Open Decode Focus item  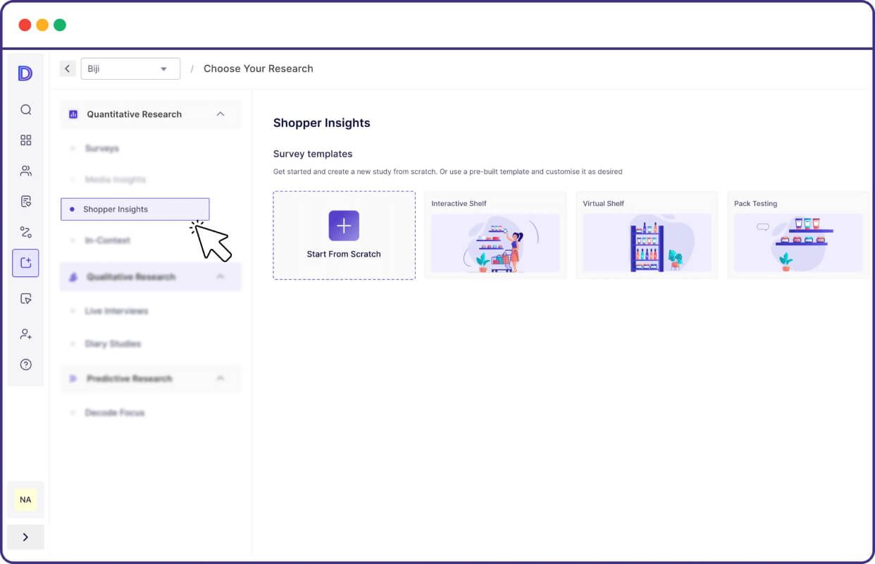click(115, 412)
